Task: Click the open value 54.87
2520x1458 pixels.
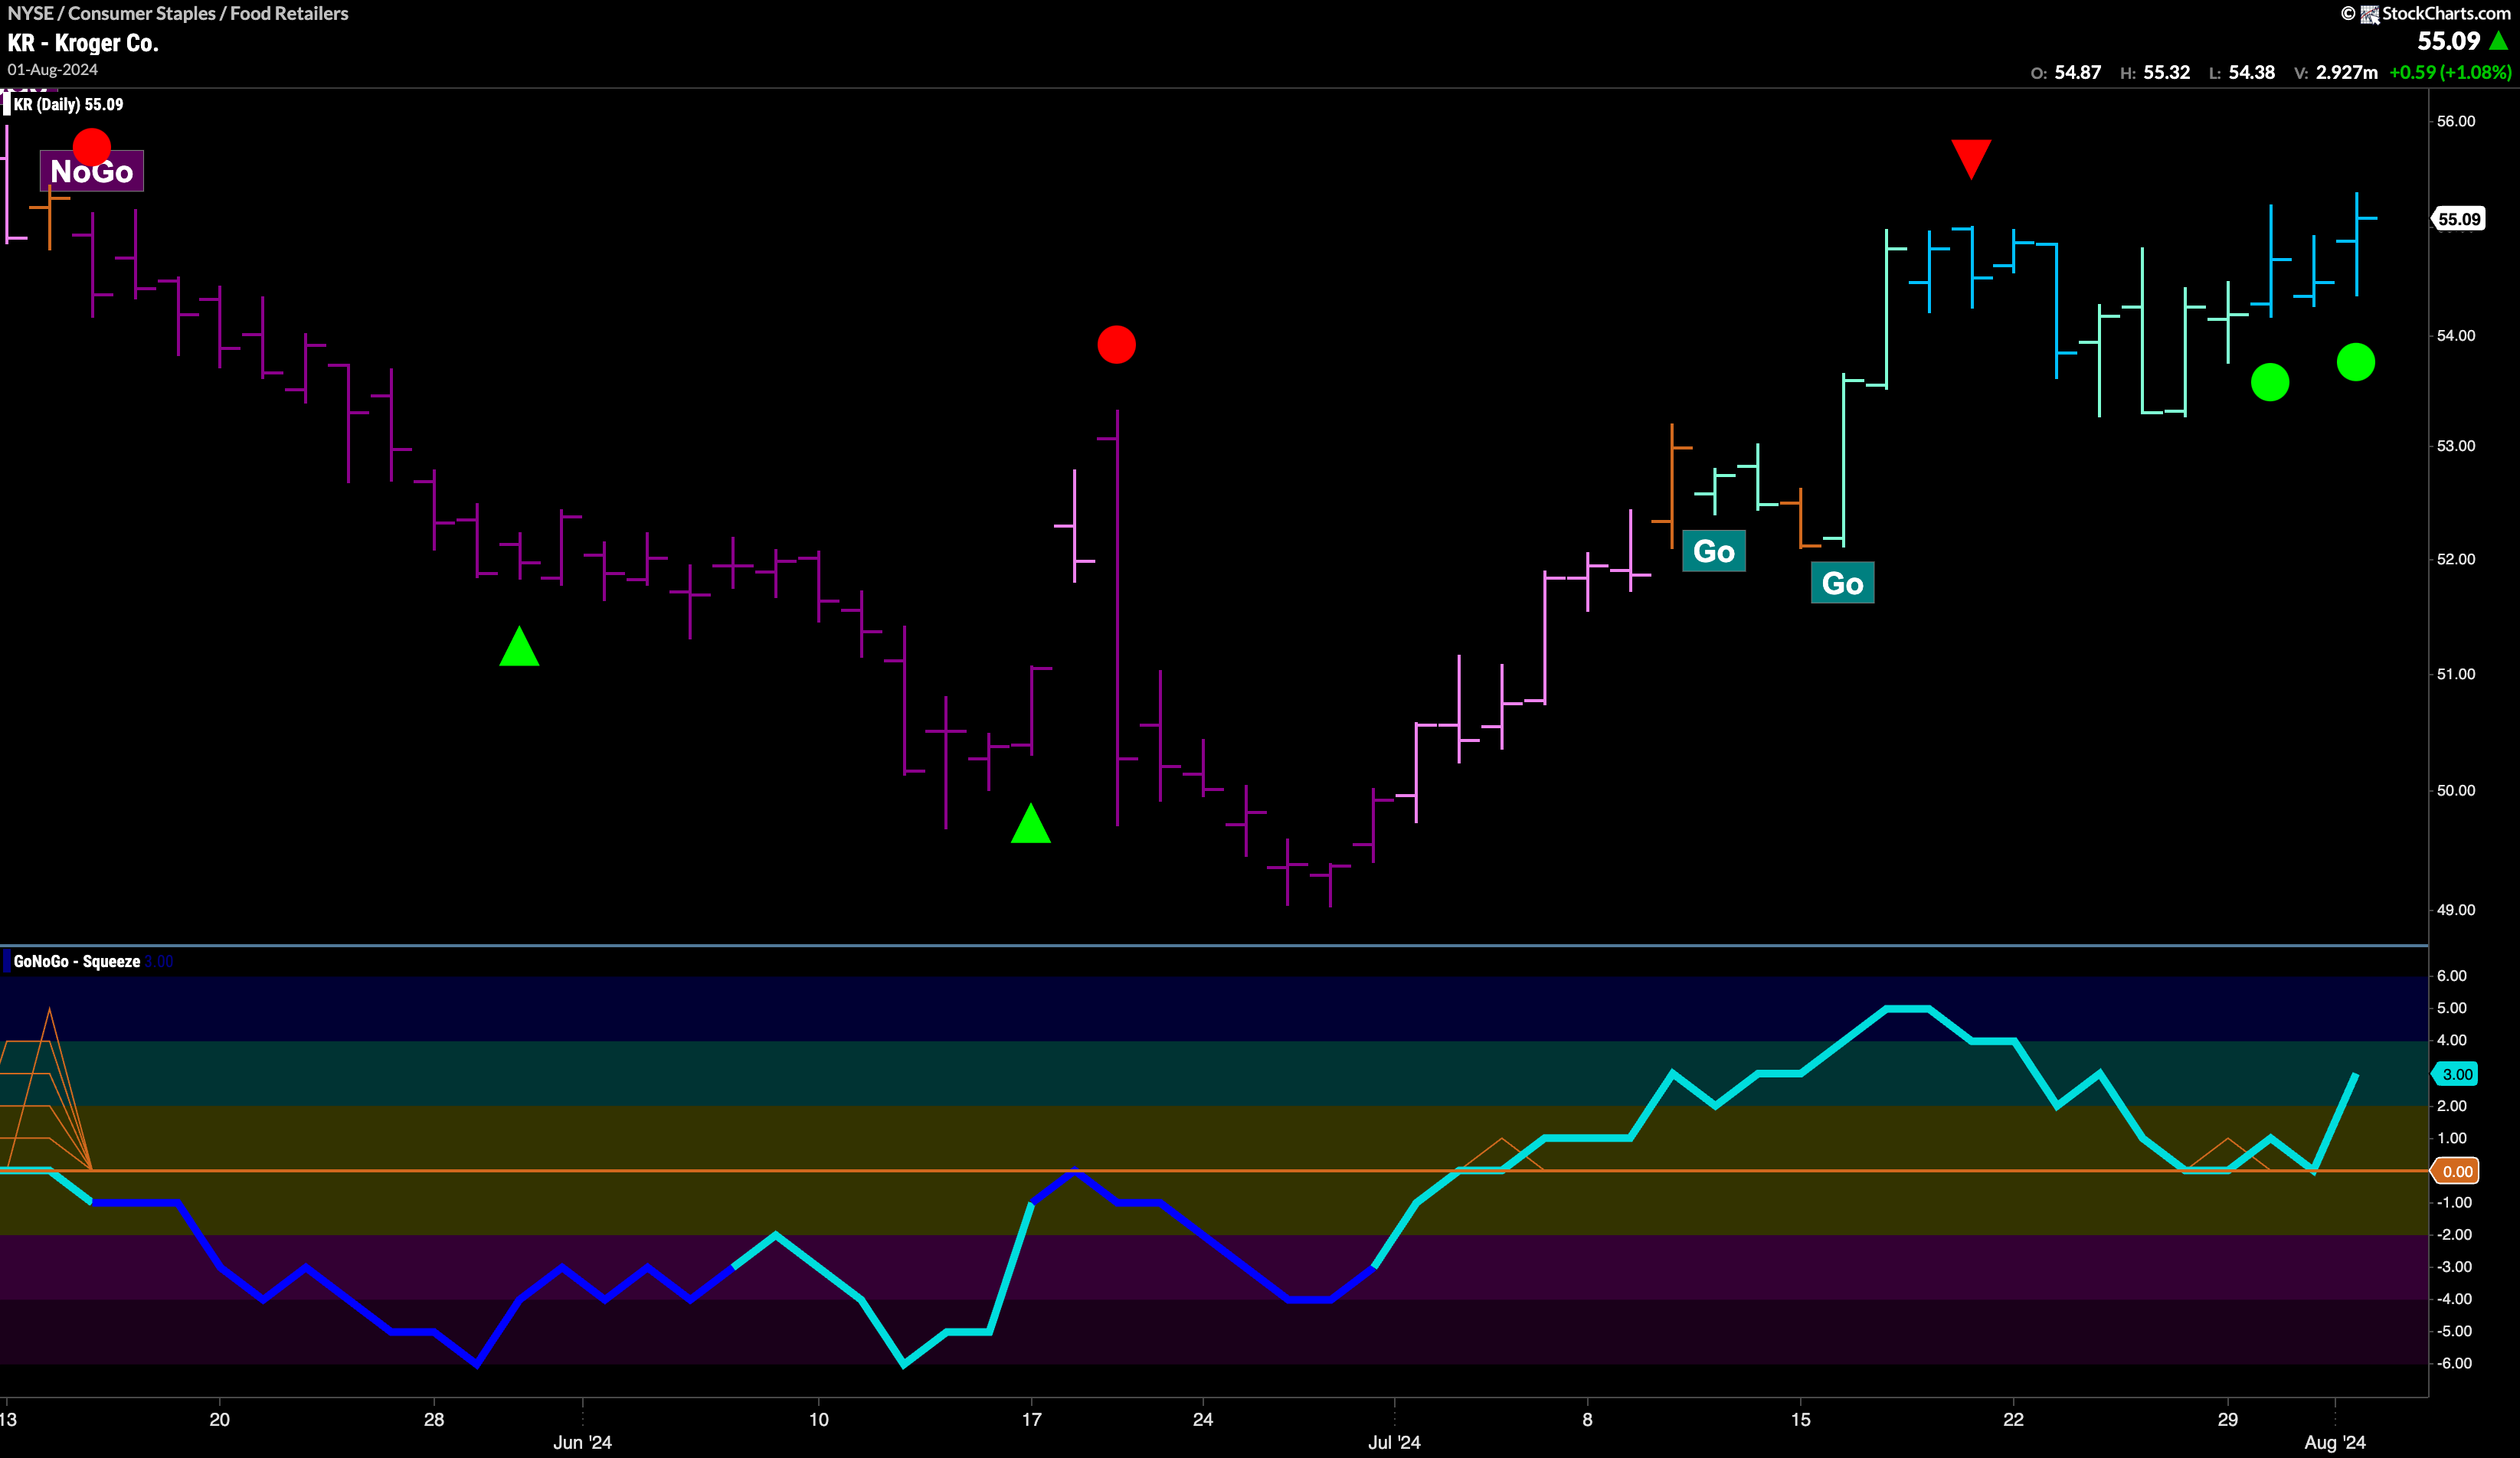Action: [x=2078, y=72]
